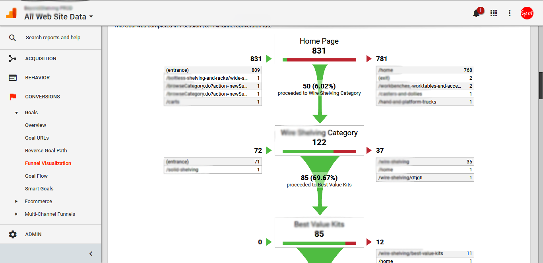The image size is (543, 263).
Task: Click the Conversions flag icon
Action: (x=13, y=97)
